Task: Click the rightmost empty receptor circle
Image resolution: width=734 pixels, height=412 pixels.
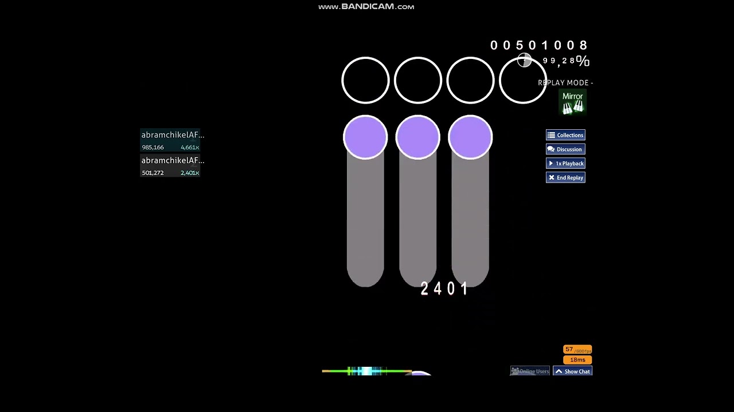Action: 523,81
